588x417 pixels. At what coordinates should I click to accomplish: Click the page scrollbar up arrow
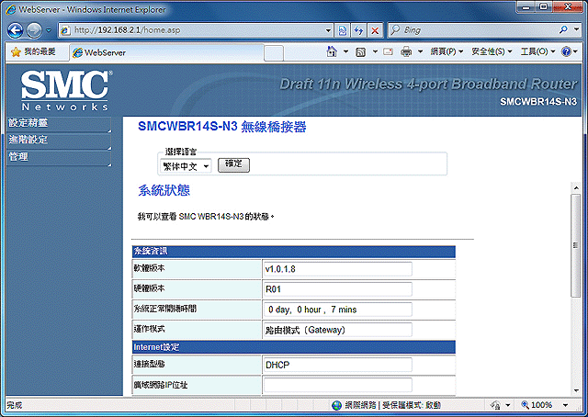576,187
